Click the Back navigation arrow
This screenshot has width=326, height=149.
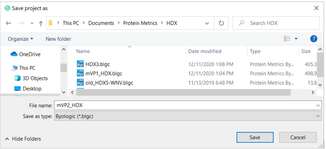(8, 23)
